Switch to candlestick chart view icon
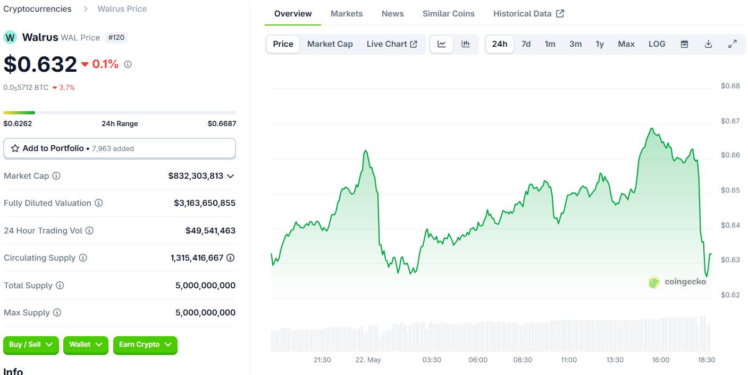The width and height of the screenshot is (748, 375). click(466, 44)
